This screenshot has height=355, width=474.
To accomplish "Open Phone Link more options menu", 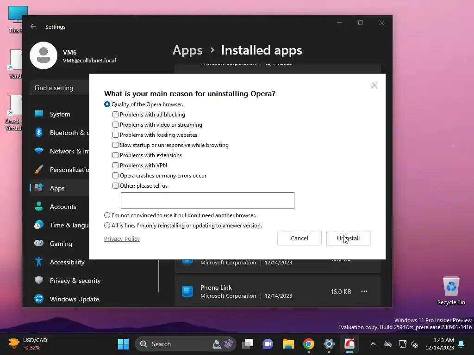I will (364, 291).
